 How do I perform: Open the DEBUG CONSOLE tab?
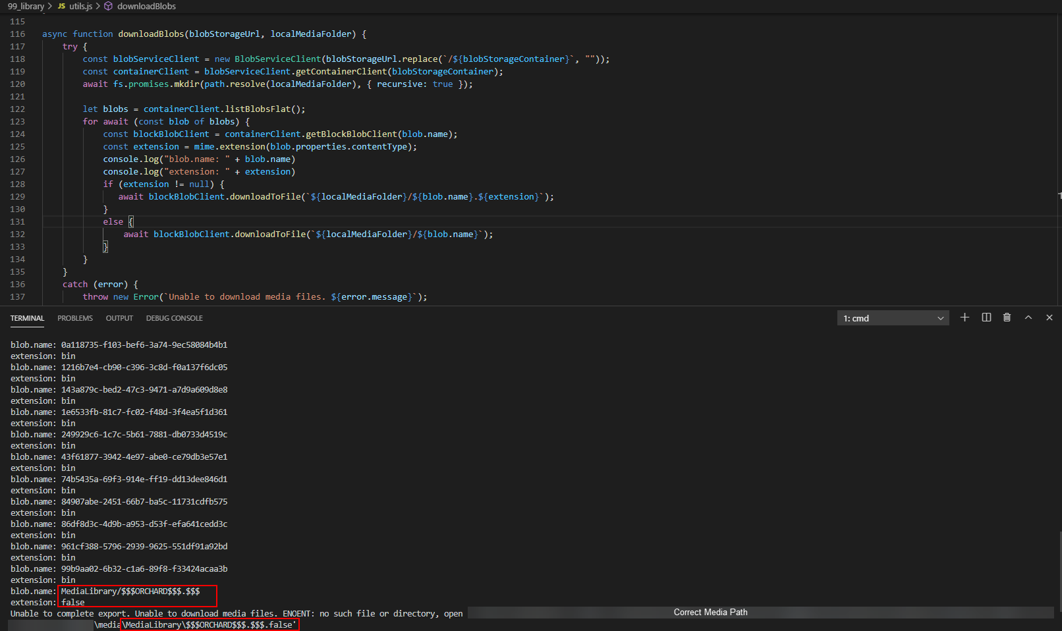(x=175, y=318)
